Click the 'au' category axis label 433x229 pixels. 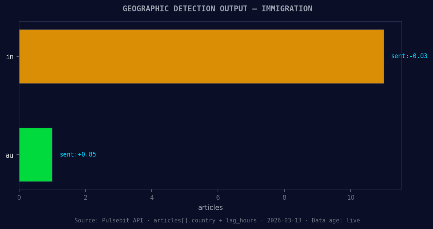pos(9,155)
